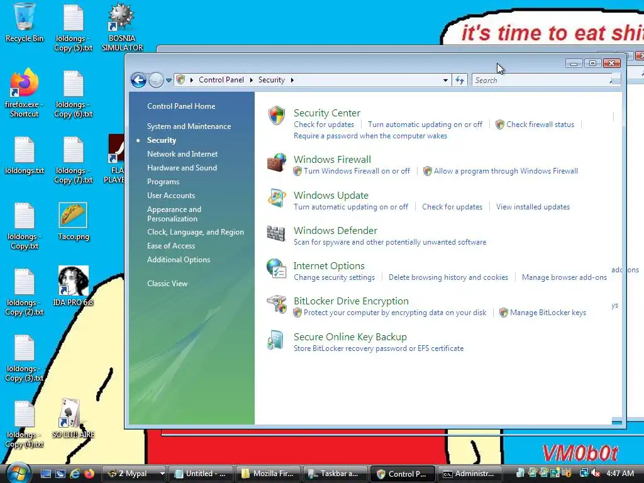
Task: Open Ease of Access category
Action: point(171,246)
